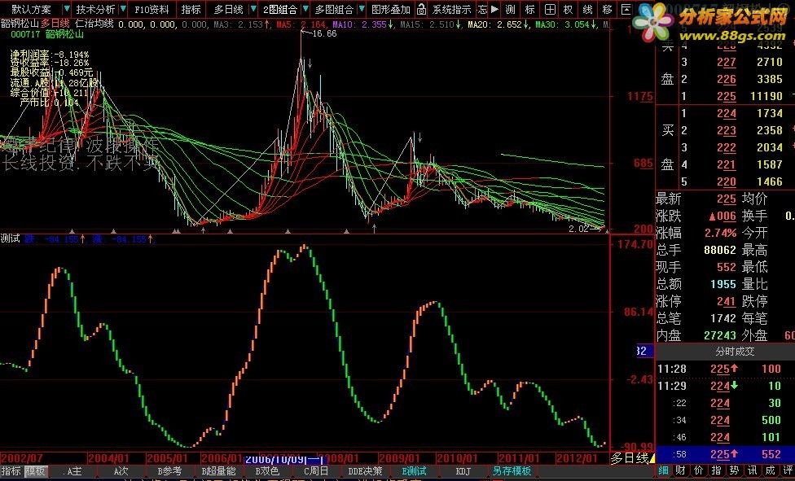The image size is (795, 481).
Task: Expand the 2图组合 dropdown arrow
Action: tap(305, 9)
